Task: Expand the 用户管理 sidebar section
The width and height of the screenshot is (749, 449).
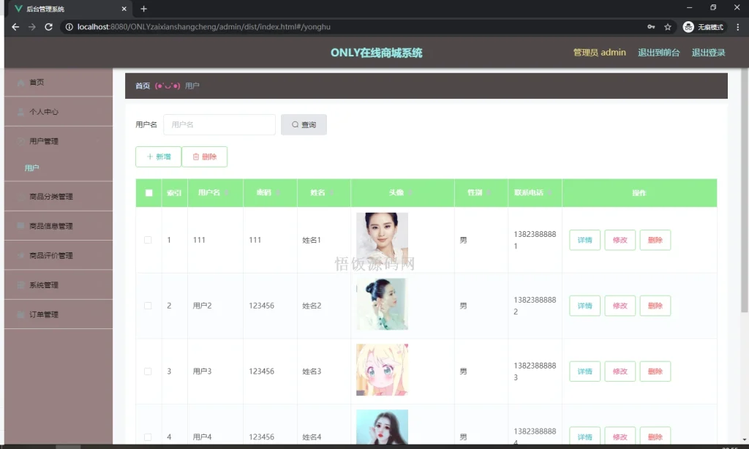Action: click(x=51, y=140)
